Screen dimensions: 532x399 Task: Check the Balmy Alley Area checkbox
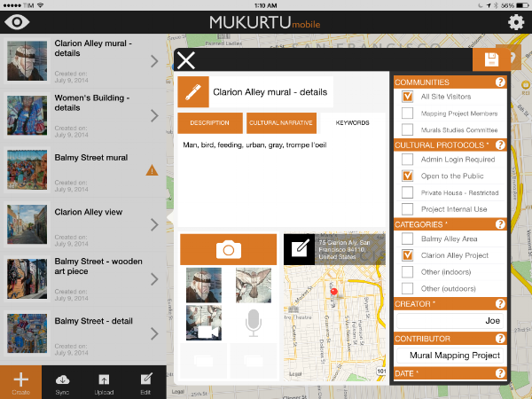tap(407, 239)
